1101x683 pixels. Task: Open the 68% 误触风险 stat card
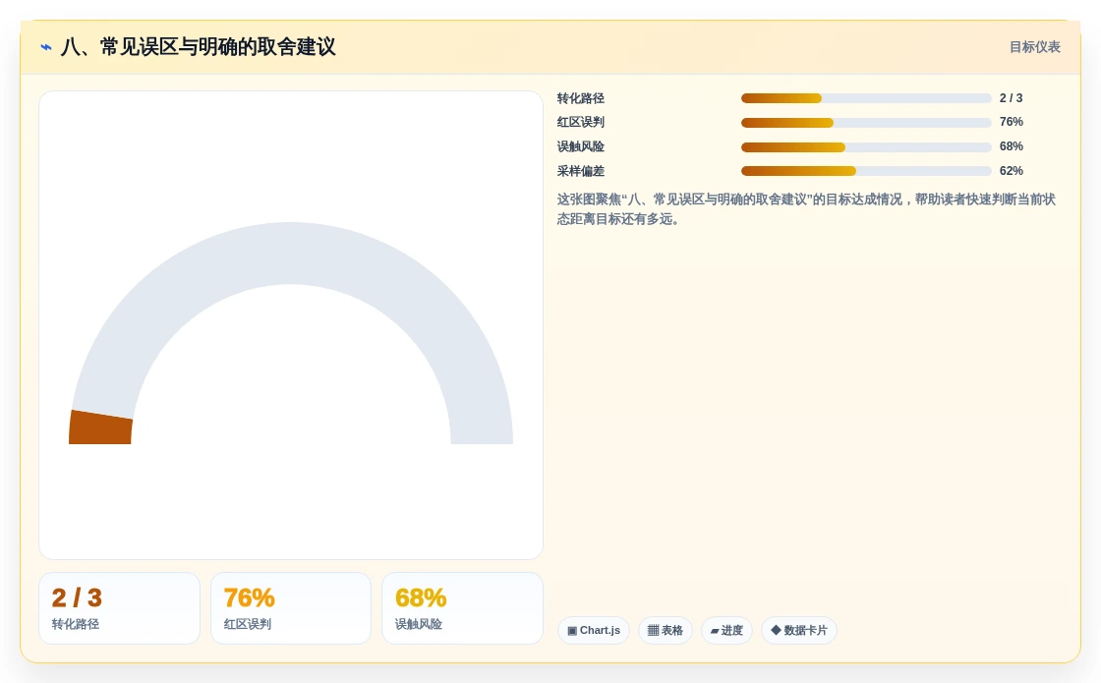[x=462, y=608]
